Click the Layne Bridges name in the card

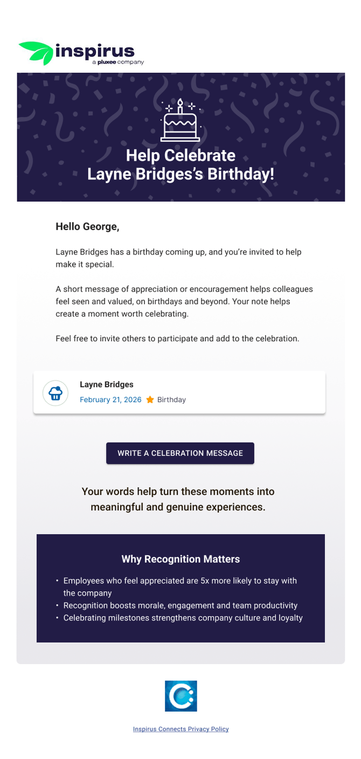point(107,384)
